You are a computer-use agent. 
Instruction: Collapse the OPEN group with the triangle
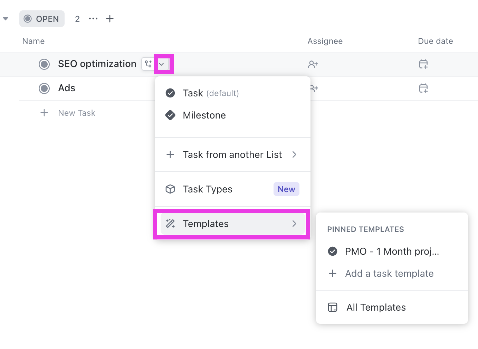click(6, 18)
